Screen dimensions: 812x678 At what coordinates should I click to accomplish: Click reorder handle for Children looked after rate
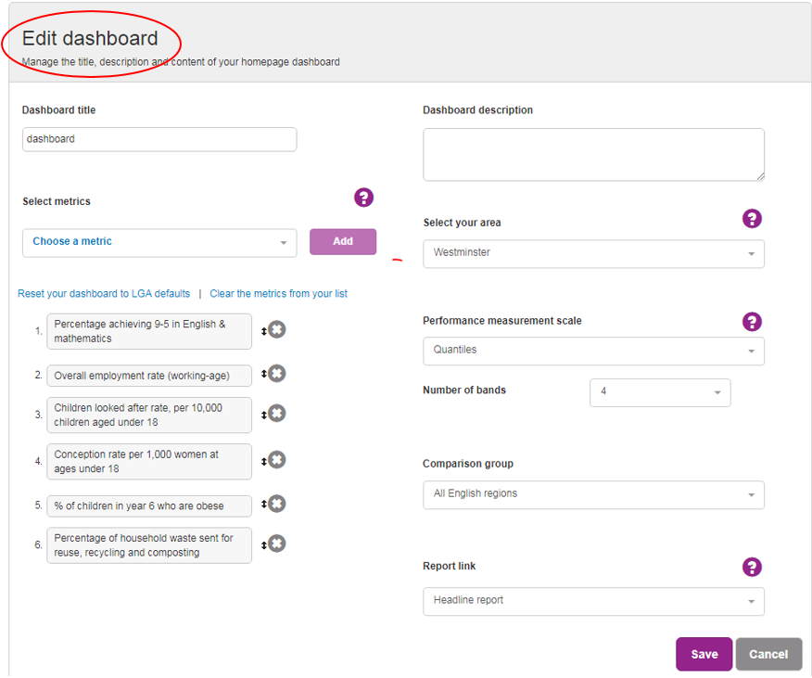(263, 415)
